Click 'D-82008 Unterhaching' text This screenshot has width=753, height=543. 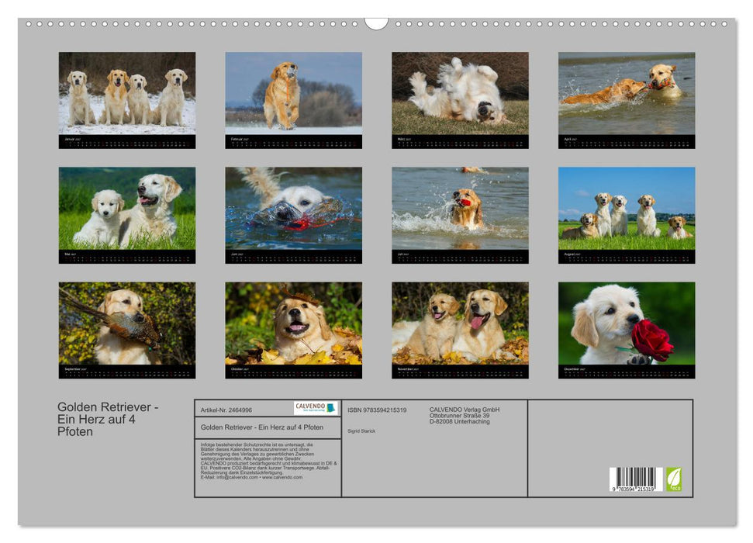[460, 421]
